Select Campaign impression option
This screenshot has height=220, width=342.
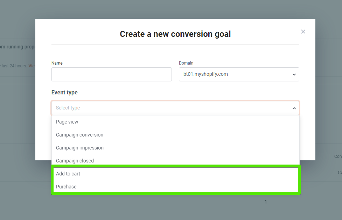[175, 148]
